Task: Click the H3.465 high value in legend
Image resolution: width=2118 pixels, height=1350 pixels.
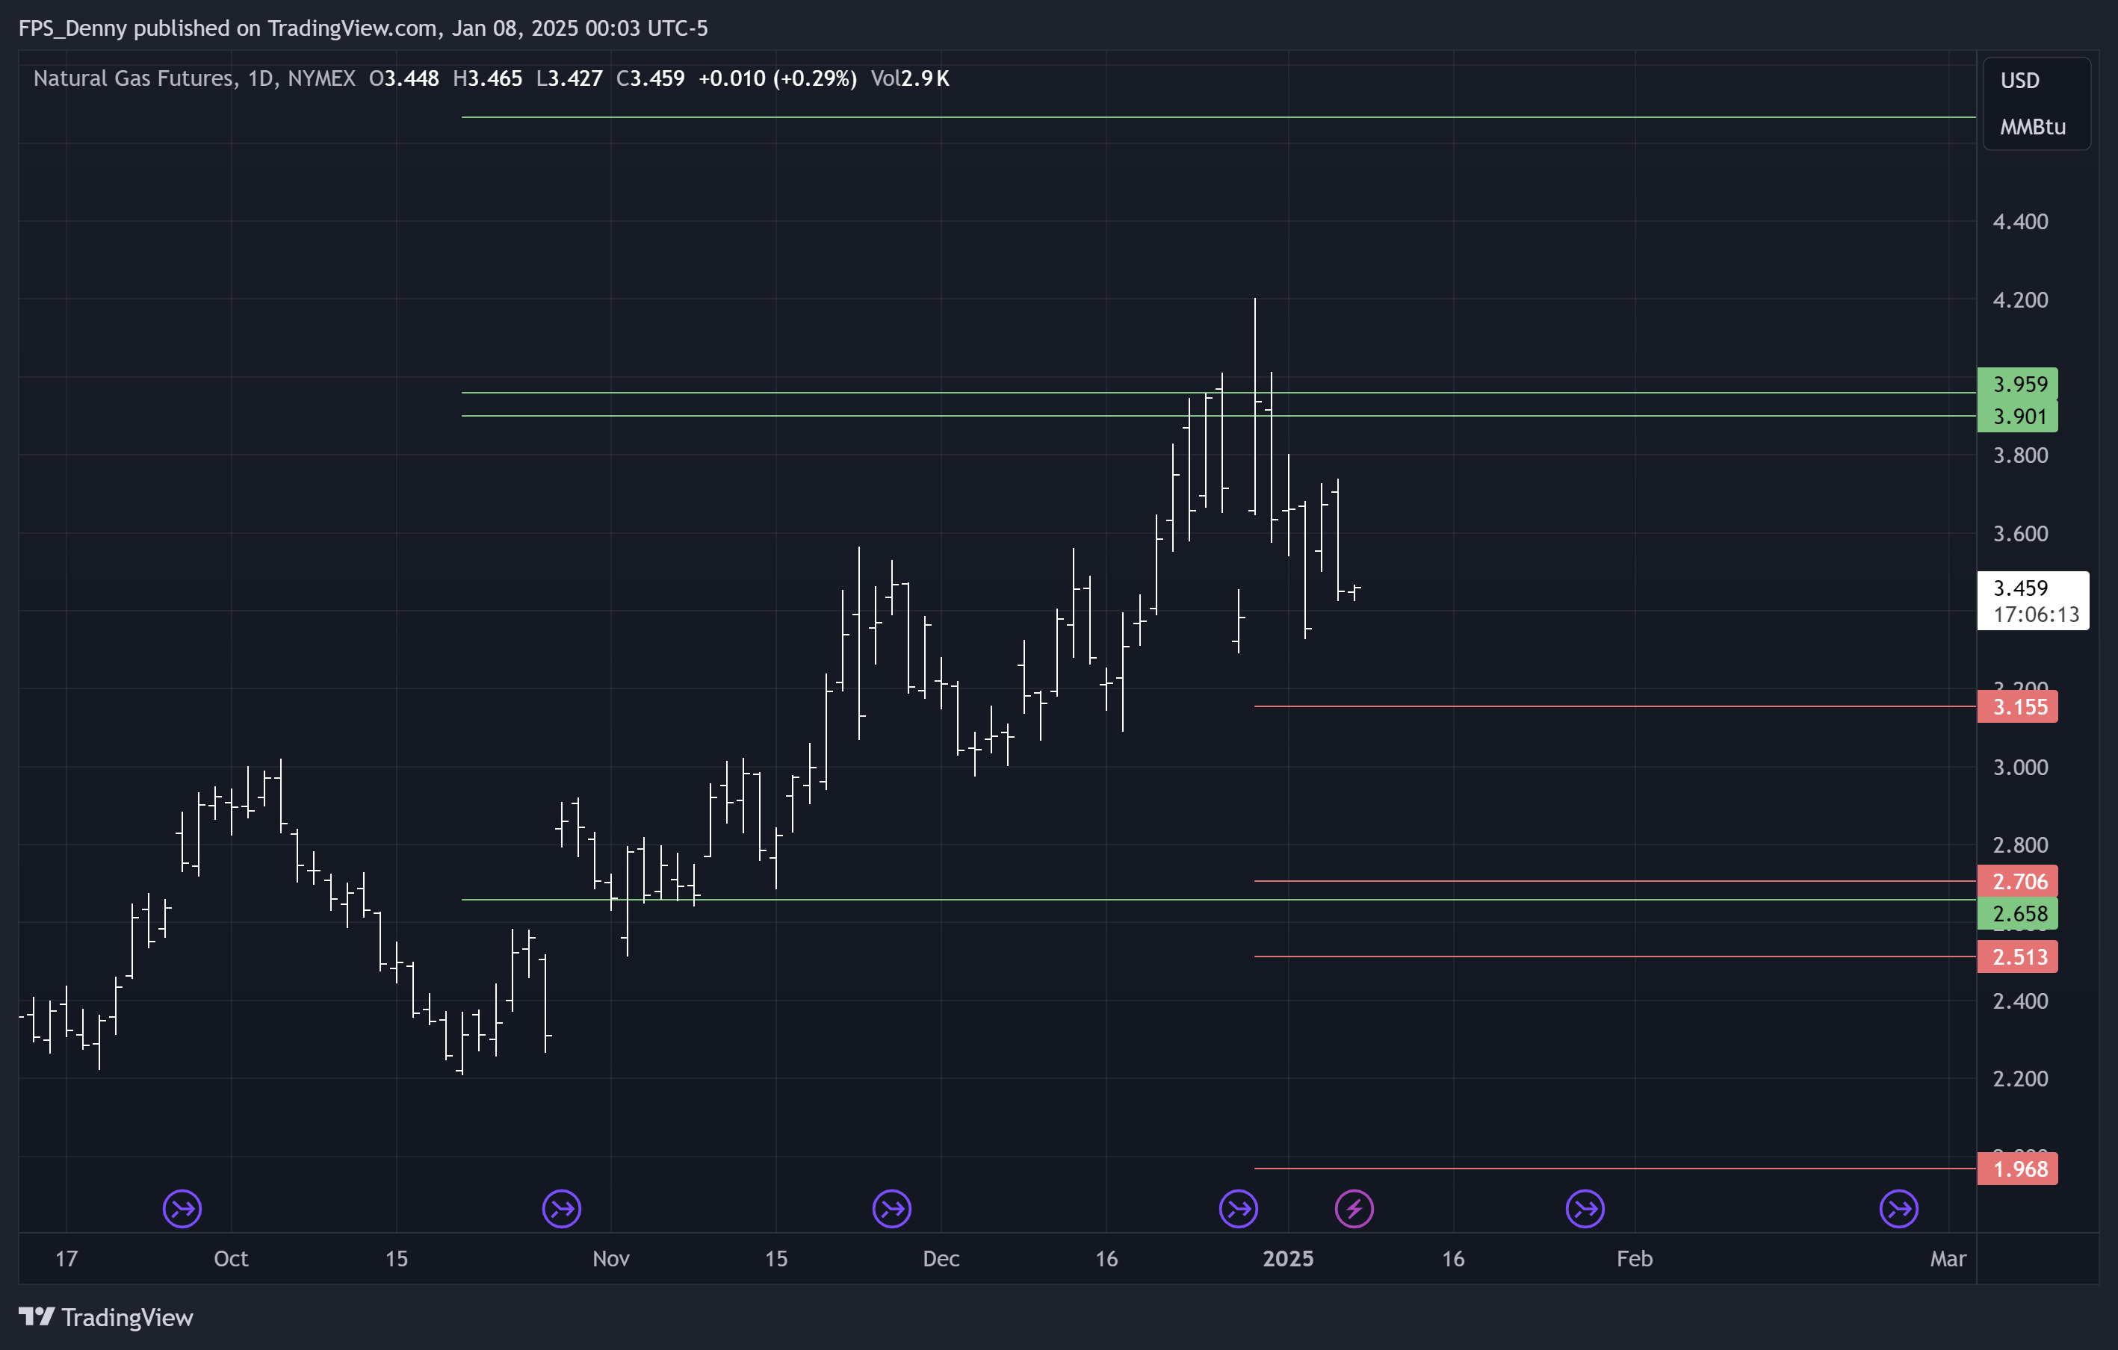Action: 487,78
